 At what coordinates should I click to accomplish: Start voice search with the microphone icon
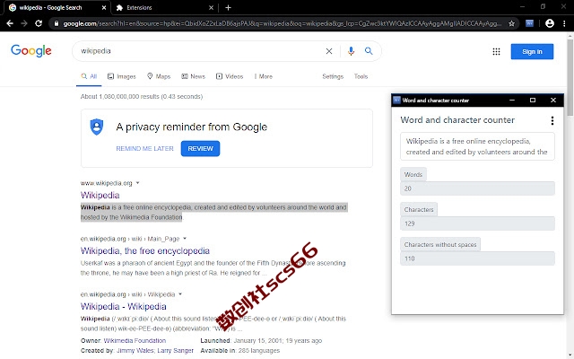[x=351, y=51]
